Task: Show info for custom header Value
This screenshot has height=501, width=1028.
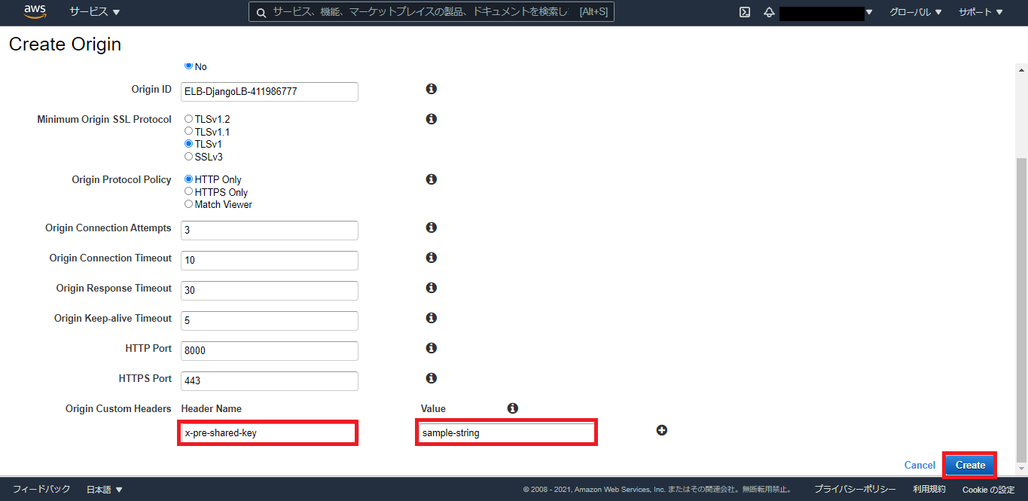Action: pos(513,408)
